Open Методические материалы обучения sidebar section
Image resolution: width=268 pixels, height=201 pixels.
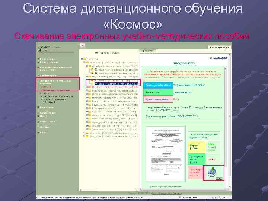click(x=55, y=82)
